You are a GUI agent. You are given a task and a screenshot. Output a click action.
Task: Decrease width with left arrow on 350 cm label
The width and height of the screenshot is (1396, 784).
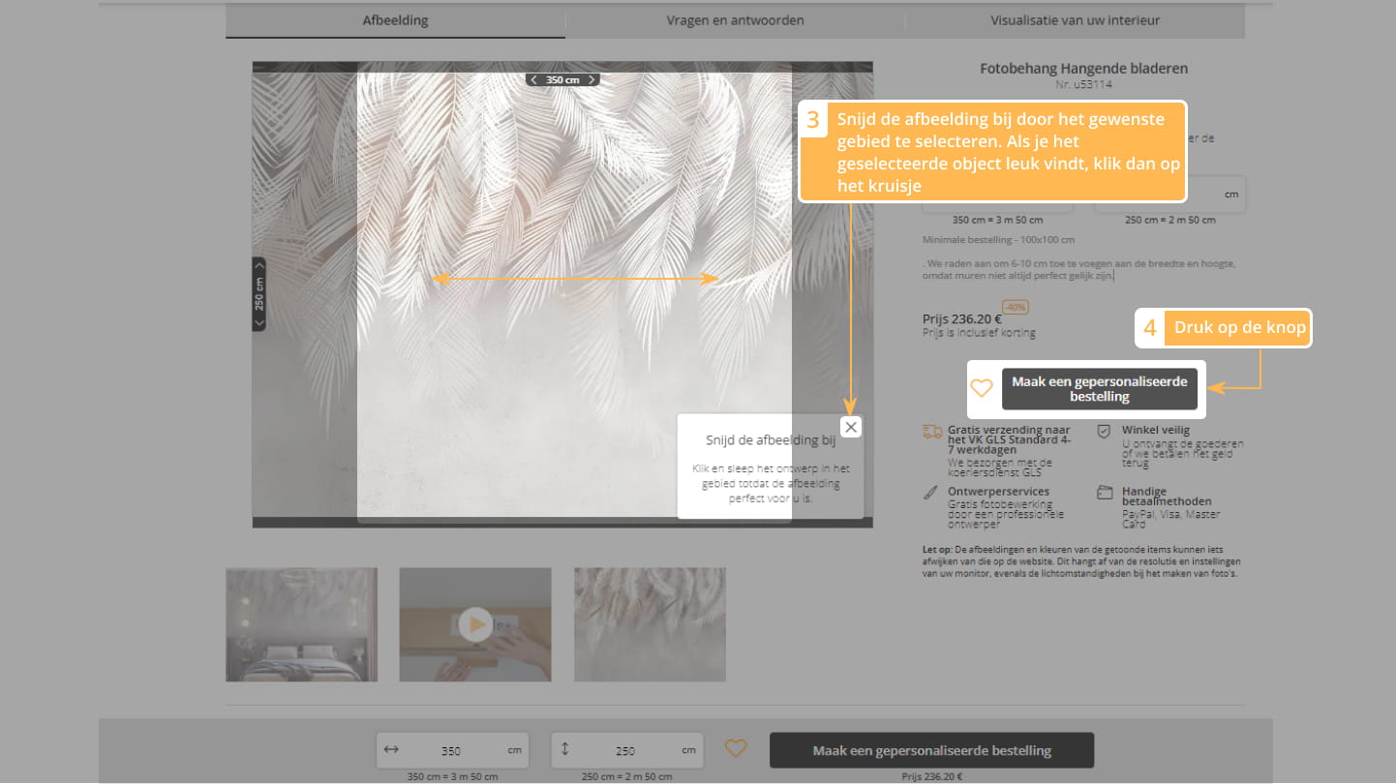533,80
